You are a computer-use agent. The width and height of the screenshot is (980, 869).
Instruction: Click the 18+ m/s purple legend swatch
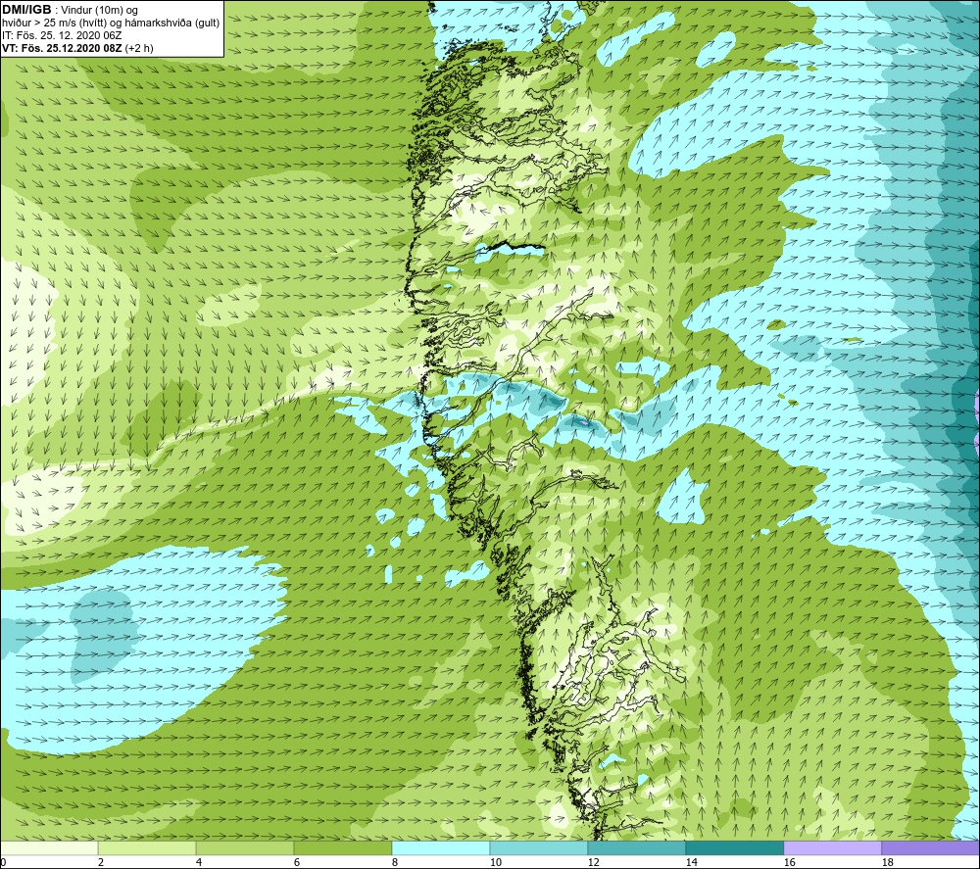click(x=930, y=847)
